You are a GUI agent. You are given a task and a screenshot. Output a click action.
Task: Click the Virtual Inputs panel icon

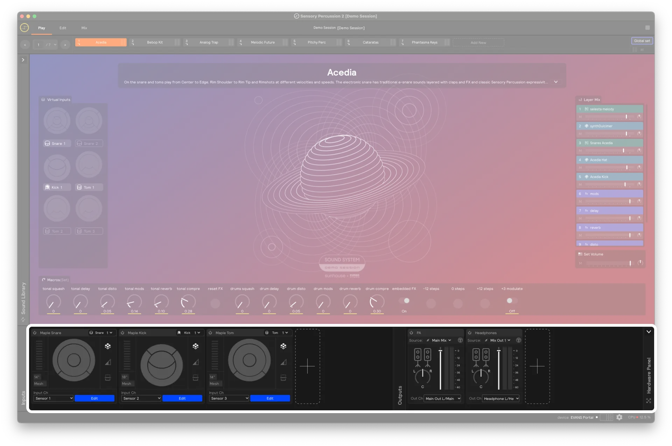[43, 99]
